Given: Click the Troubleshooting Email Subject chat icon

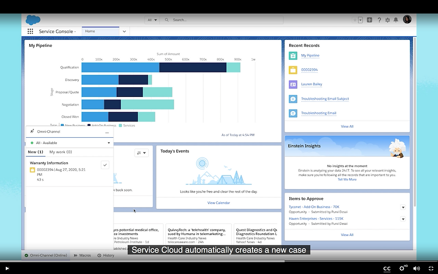Looking at the screenshot, I should 293,99.
